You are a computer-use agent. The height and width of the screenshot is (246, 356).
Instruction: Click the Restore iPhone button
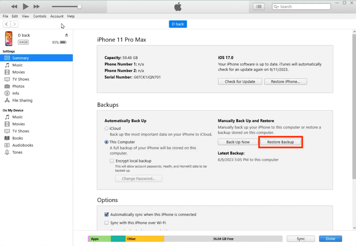click(x=285, y=82)
